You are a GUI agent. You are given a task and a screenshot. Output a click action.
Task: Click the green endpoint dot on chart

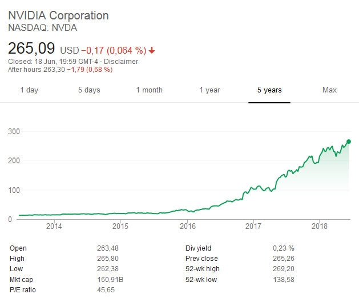coord(349,142)
